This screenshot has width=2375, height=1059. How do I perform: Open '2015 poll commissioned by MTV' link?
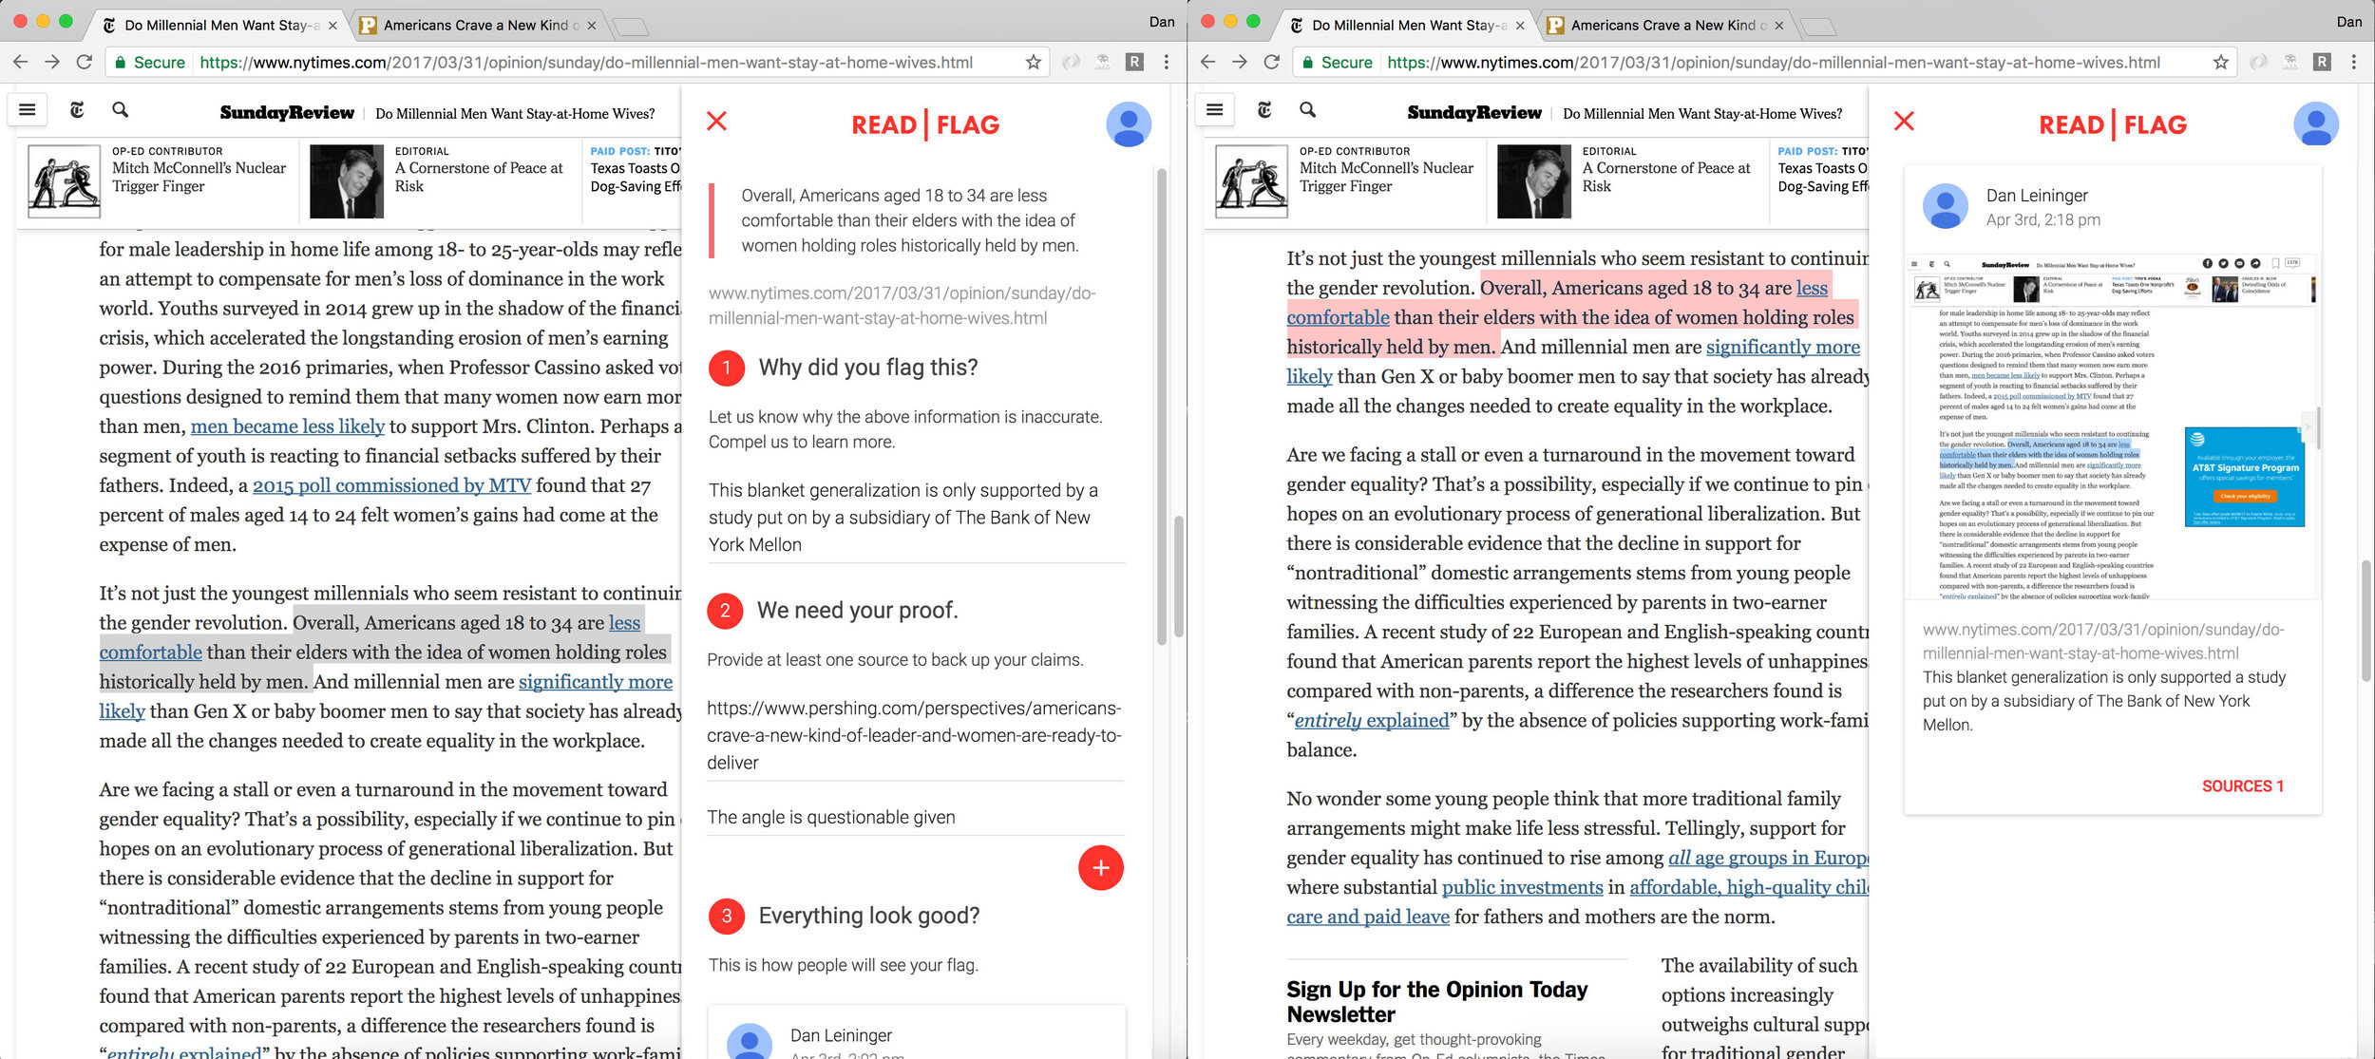coord(391,485)
